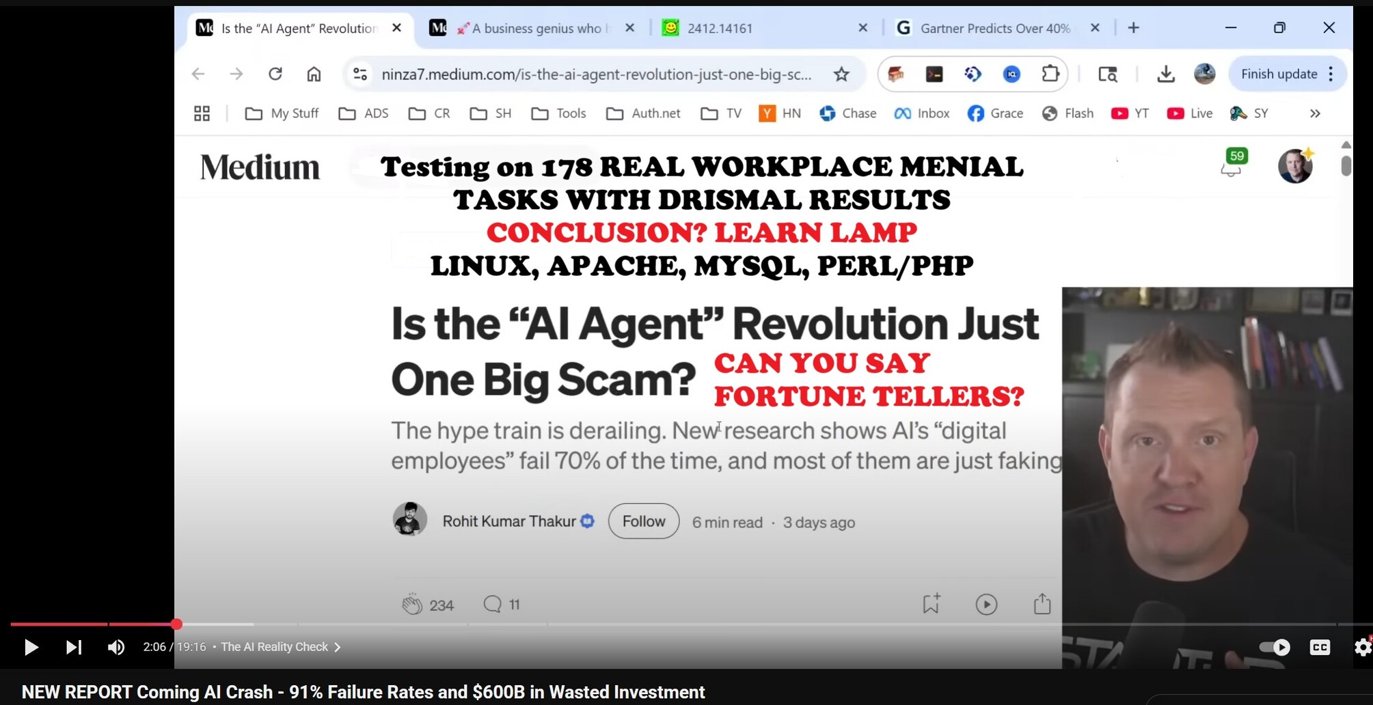Click the ninza7.medium.com URL address bar

point(597,74)
